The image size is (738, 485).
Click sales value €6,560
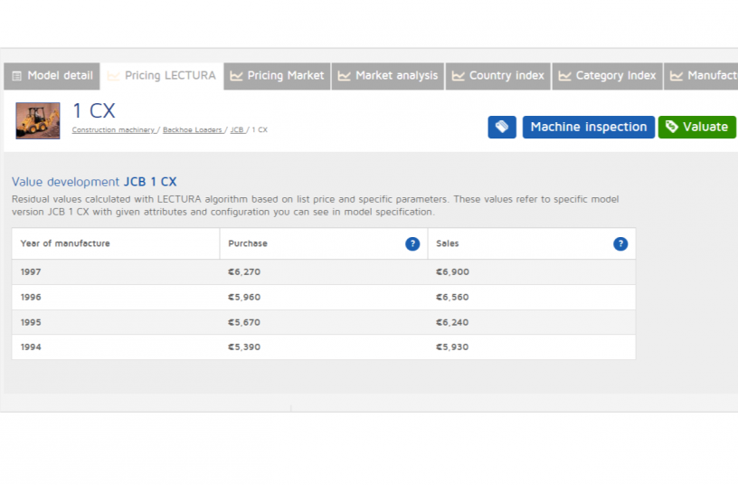pyautogui.click(x=452, y=297)
